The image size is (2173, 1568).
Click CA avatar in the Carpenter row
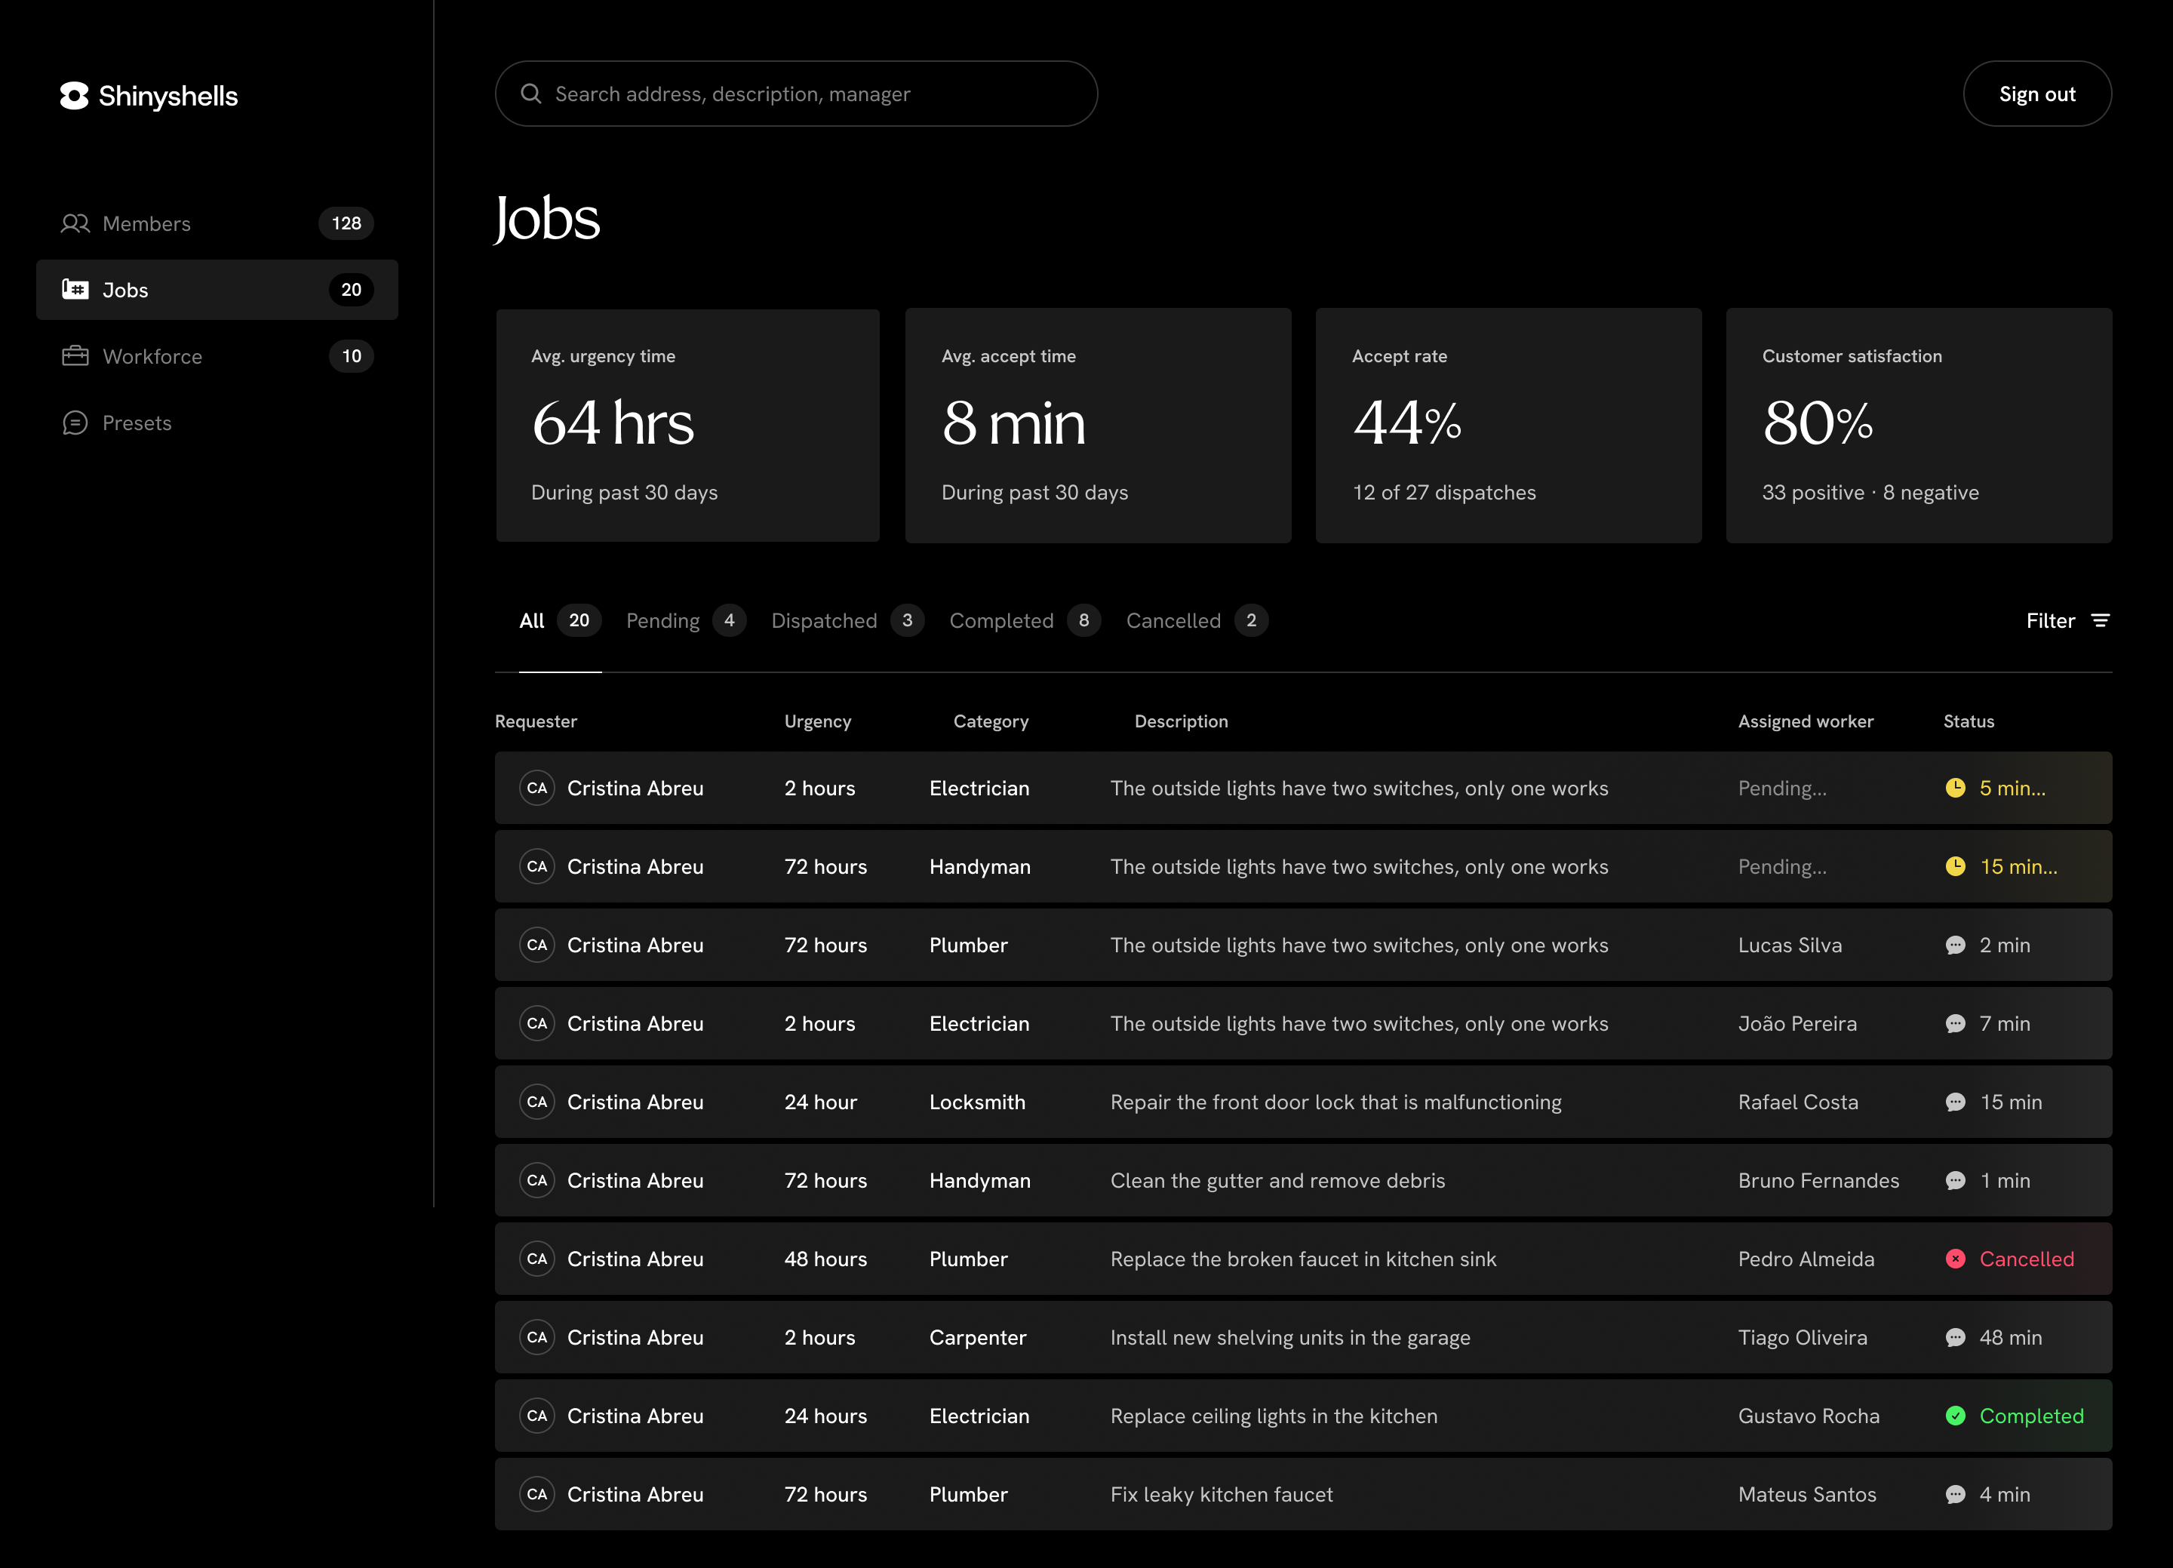537,1338
